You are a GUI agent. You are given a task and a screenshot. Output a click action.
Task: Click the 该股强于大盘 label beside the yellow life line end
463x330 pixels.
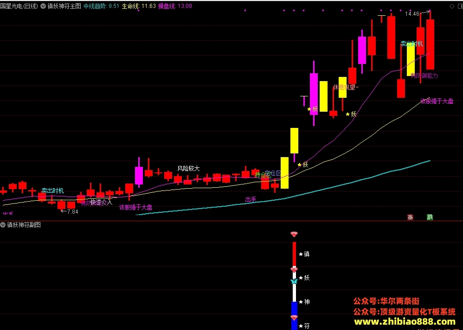tap(437, 101)
